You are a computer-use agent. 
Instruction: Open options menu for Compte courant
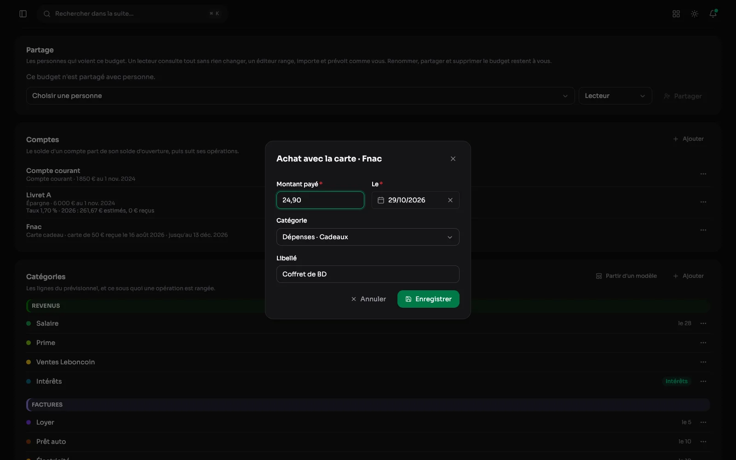[703, 174]
